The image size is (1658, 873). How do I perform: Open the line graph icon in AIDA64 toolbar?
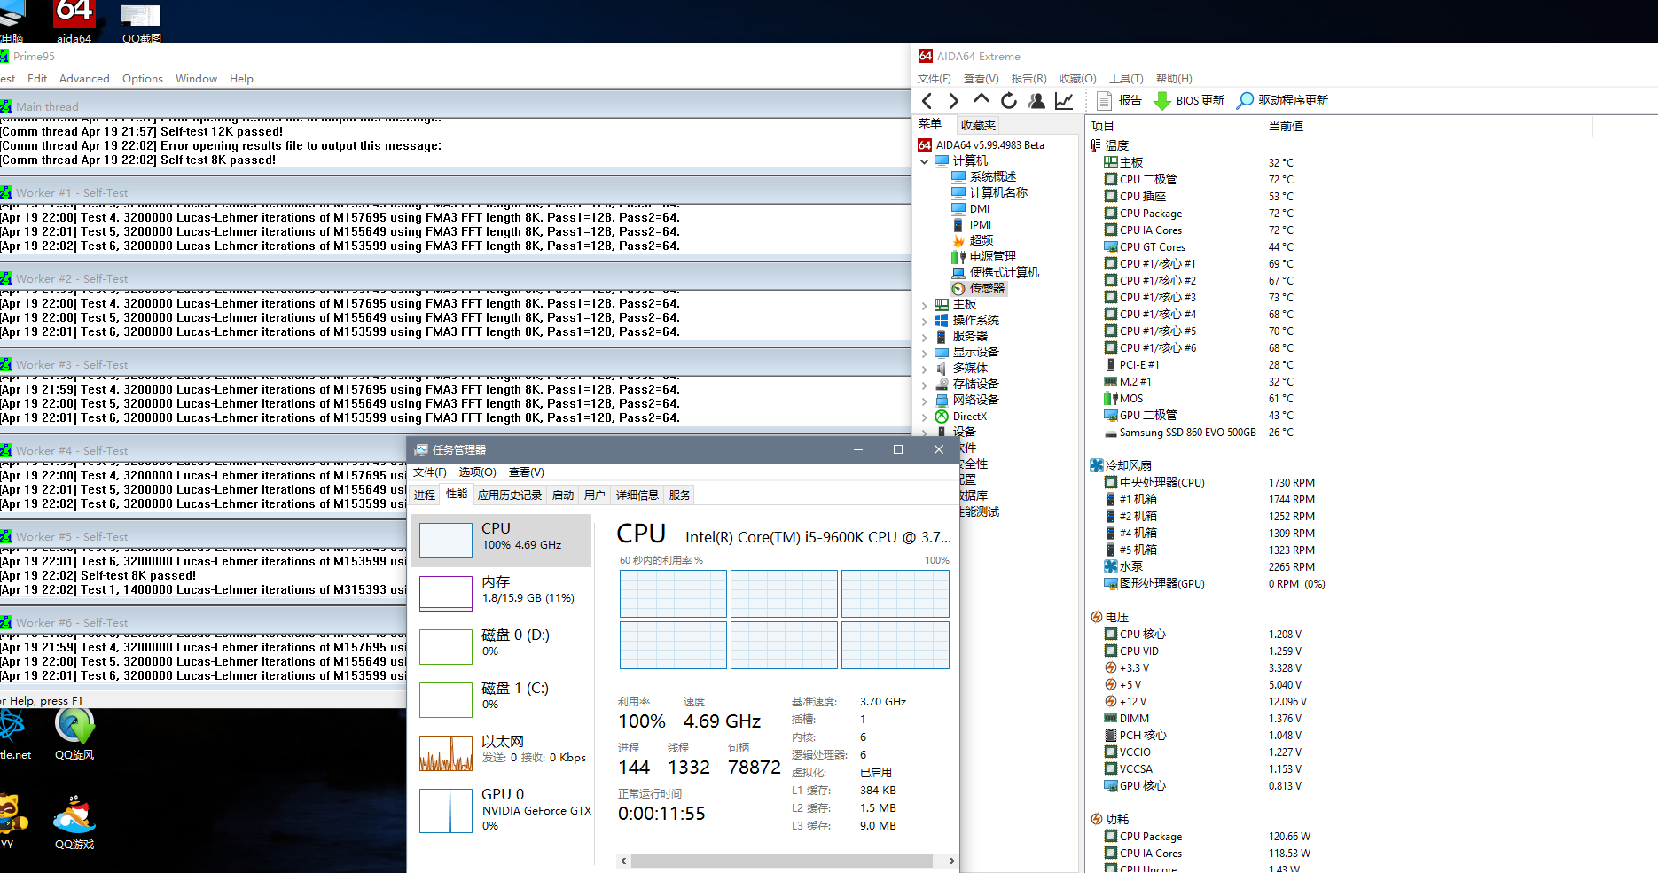coord(1064,101)
